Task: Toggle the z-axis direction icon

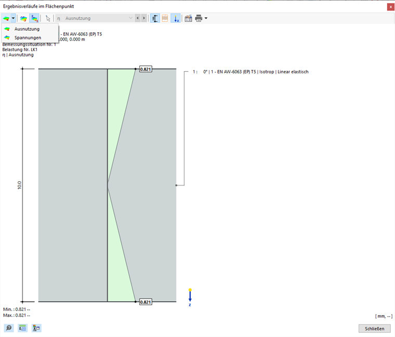Action: [176, 18]
